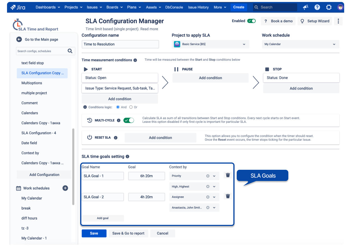
Task: Open Jira settings gear icon
Action: point(329,7)
